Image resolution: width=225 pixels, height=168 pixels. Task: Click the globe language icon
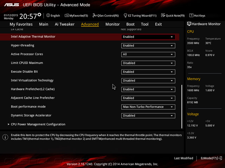[x=48, y=15]
